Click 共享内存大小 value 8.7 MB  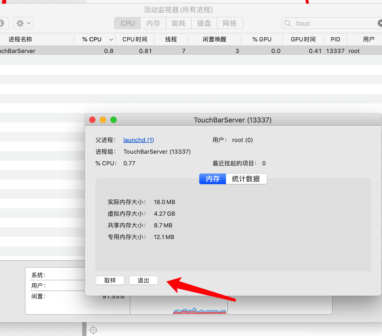[x=163, y=225]
